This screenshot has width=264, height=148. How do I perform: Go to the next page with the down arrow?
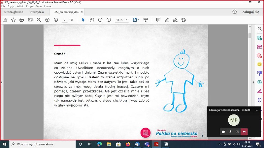pyautogui.click(x=56, y=20)
